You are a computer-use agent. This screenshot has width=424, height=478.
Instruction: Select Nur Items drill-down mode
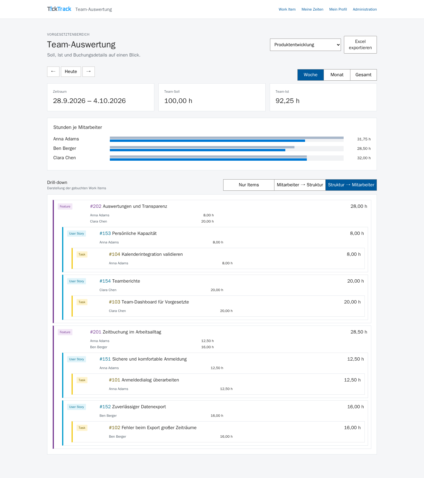pos(249,185)
